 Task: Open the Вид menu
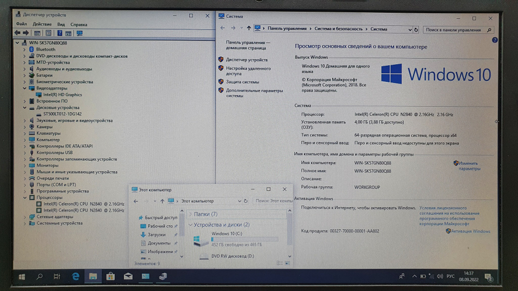click(61, 24)
